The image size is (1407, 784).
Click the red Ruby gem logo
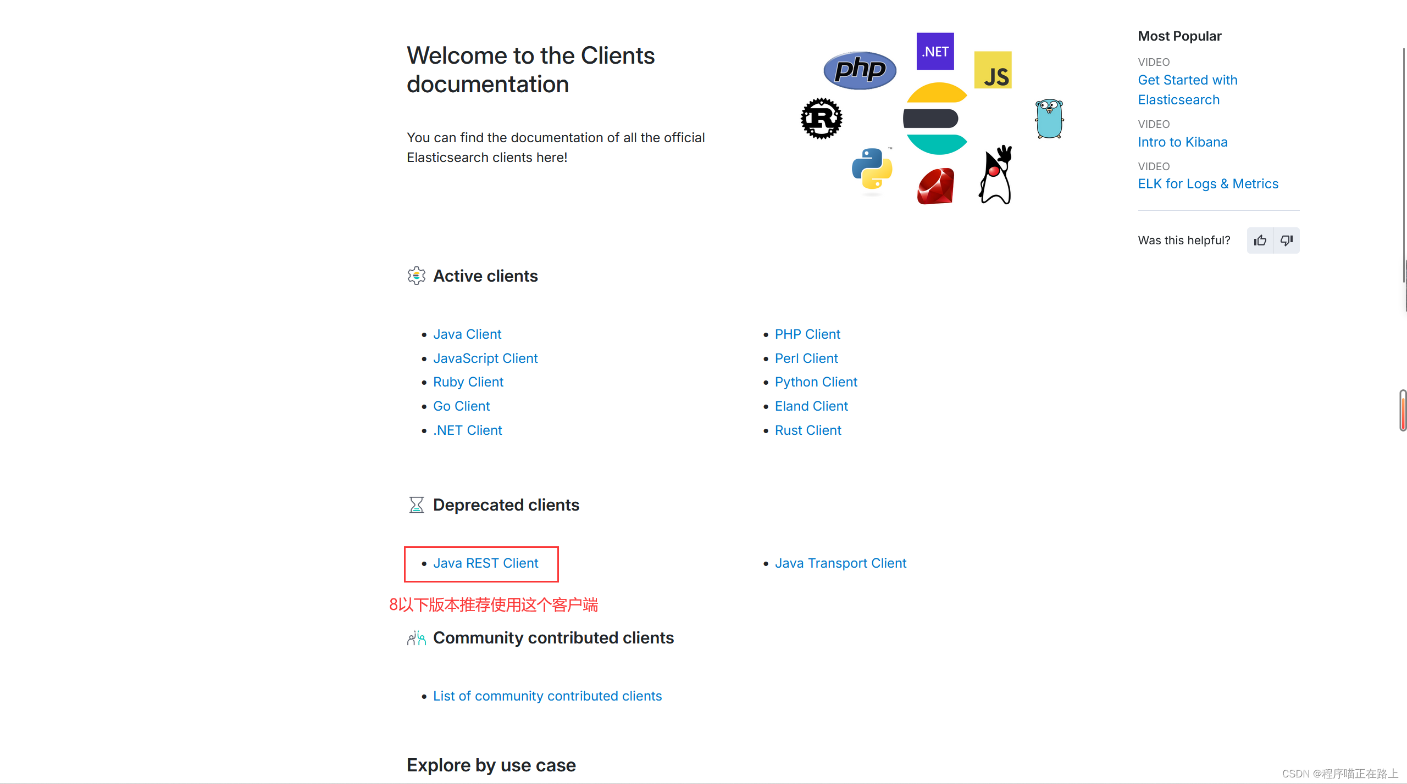click(x=935, y=187)
